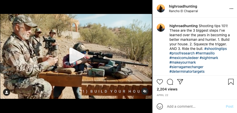Click the Add a comment field
The width and height of the screenshot is (237, 113).
point(195,106)
